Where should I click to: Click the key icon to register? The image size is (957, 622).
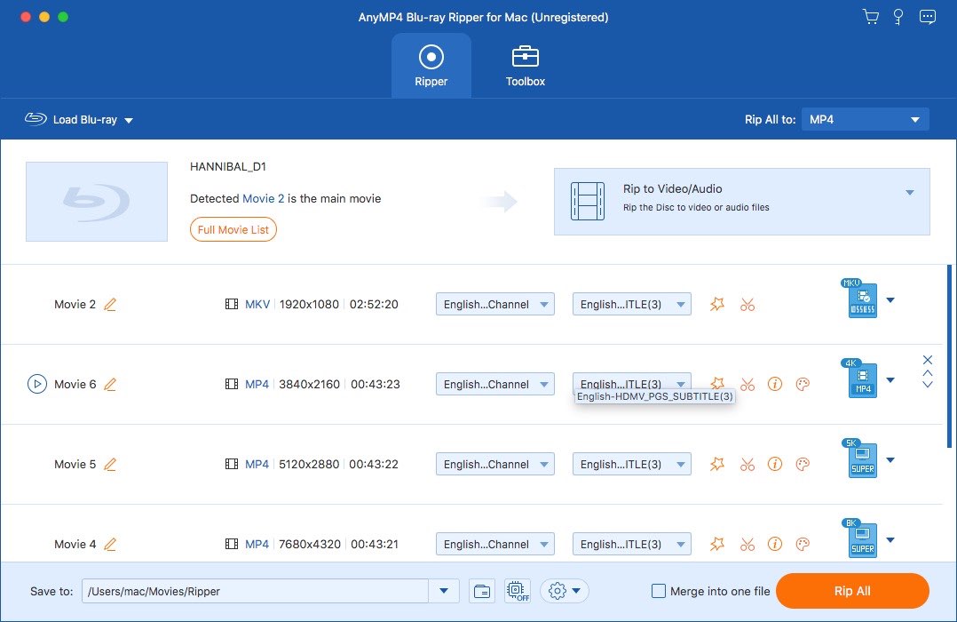point(898,16)
